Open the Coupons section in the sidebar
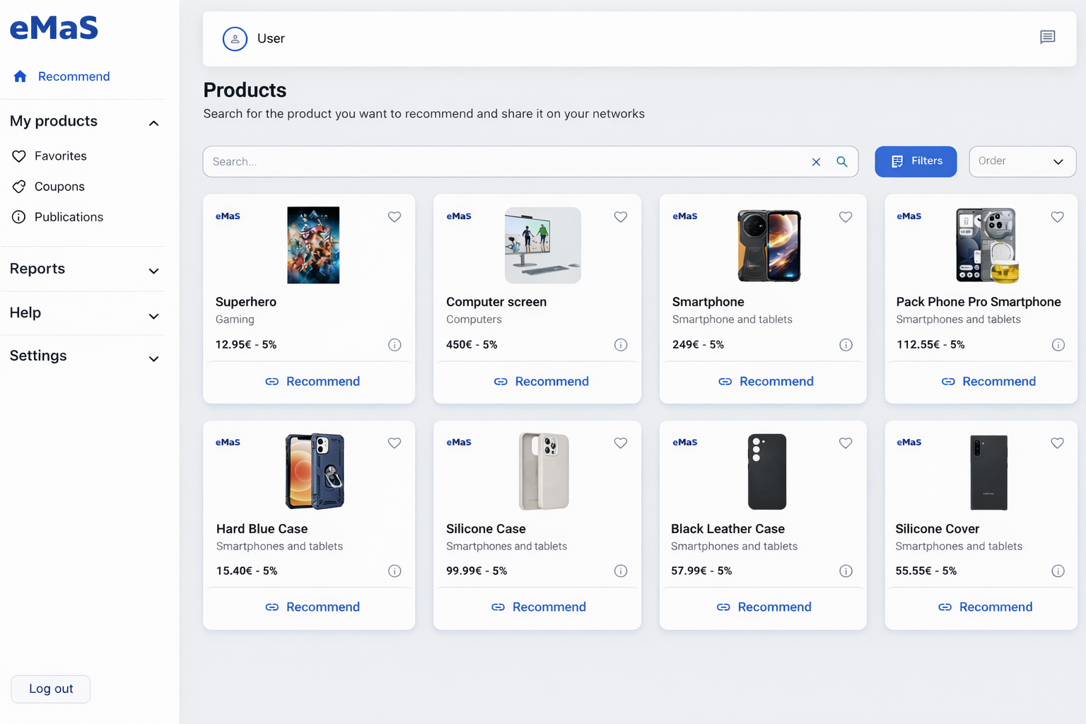1086x724 pixels. click(x=60, y=186)
